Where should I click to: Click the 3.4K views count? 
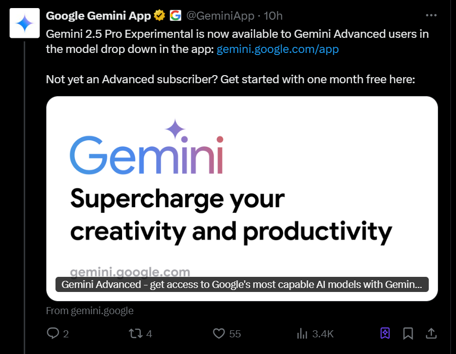(x=323, y=333)
